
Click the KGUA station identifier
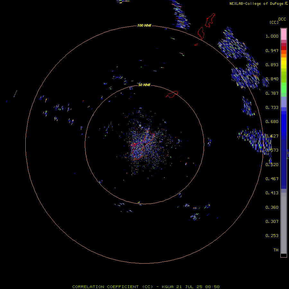(168, 287)
